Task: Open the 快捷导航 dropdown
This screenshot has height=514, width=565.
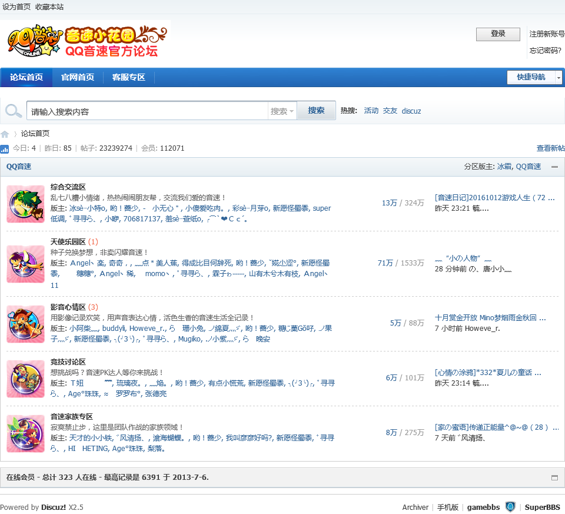Action: point(535,77)
